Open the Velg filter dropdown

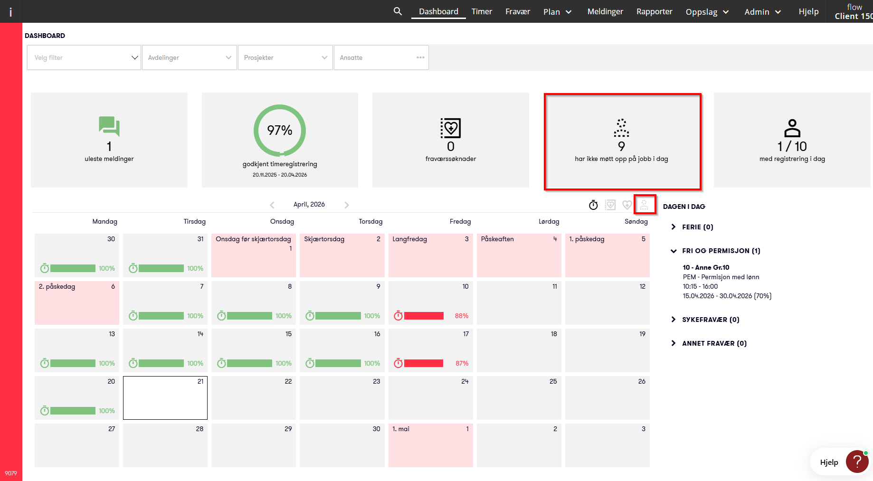coord(84,57)
